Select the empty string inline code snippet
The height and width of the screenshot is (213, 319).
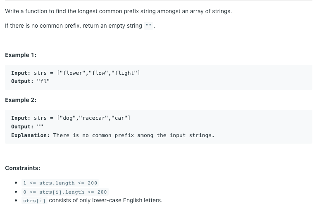coord(148,26)
